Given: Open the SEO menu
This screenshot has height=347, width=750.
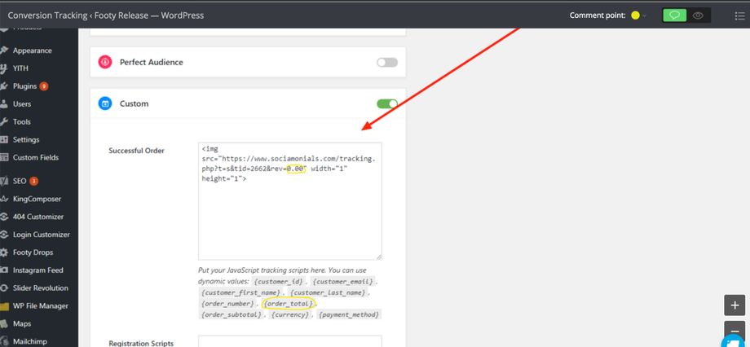Looking at the screenshot, I should click(x=20, y=181).
